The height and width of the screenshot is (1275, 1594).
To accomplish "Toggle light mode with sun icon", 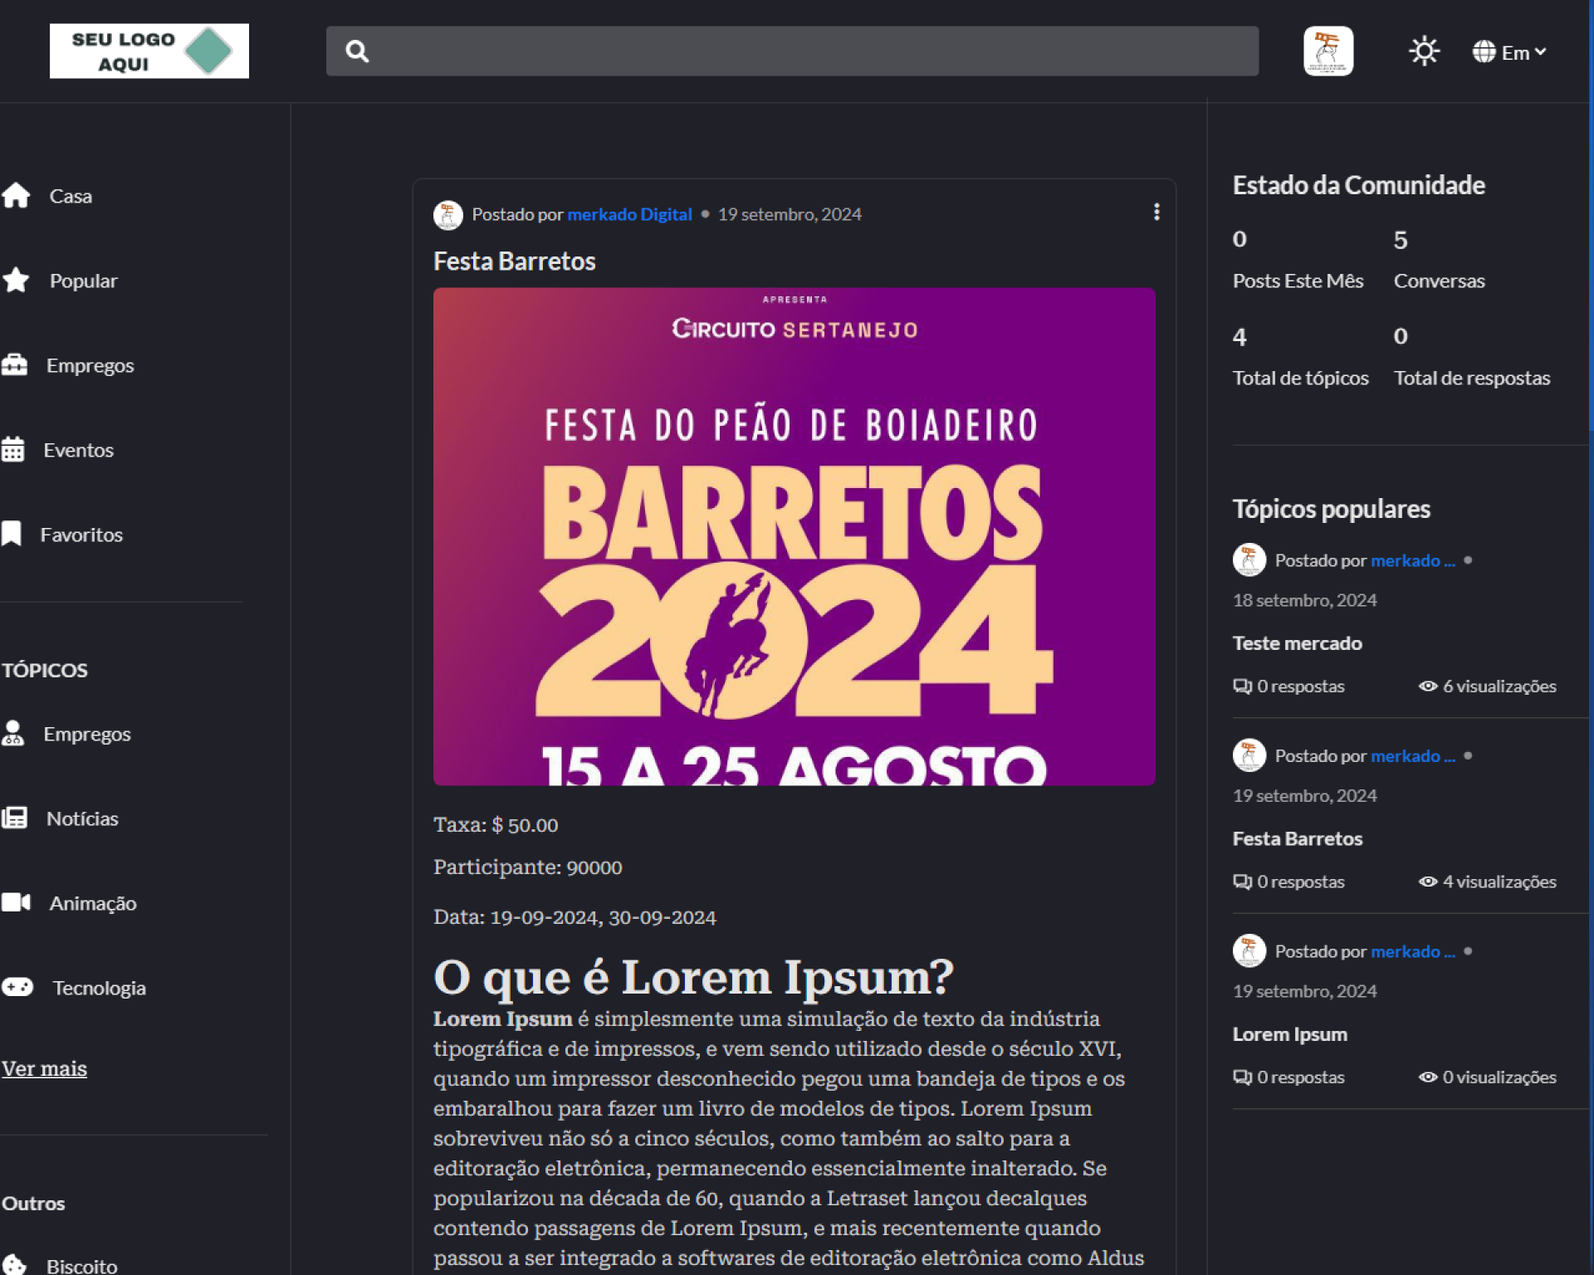I will 1424,51.
